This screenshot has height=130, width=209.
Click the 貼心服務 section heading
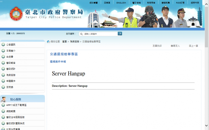(x=16, y=99)
